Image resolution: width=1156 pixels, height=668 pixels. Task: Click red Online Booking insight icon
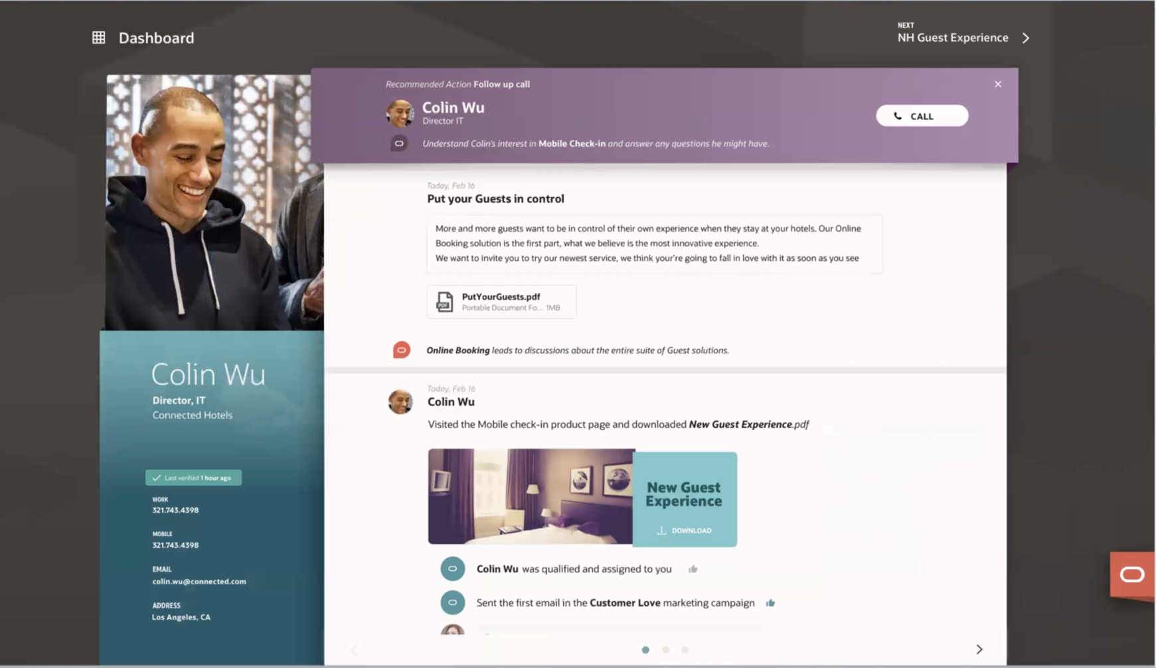tap(401, 350)
